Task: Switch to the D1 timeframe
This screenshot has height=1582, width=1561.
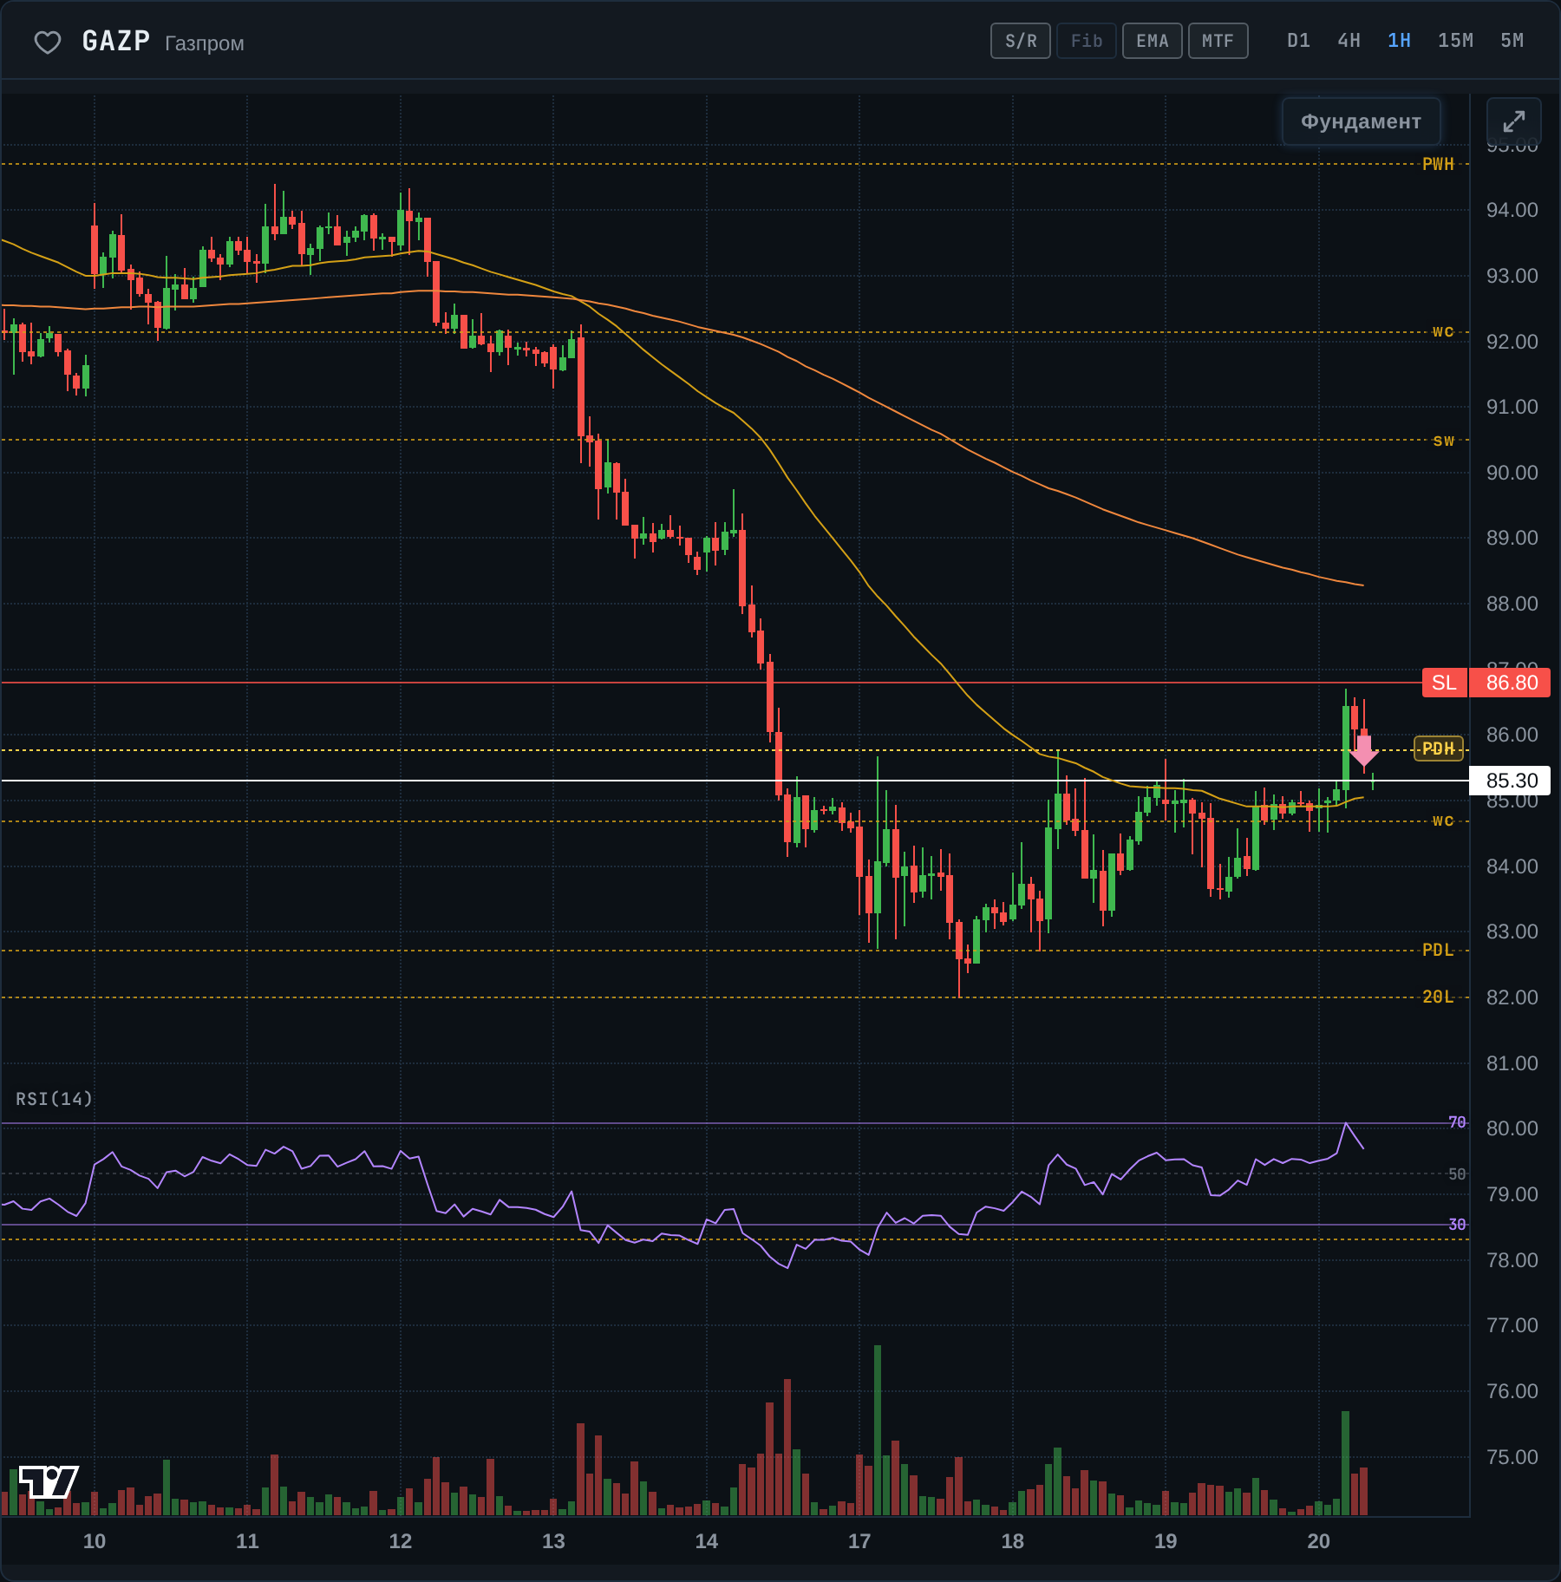Action: [1298, 41]
